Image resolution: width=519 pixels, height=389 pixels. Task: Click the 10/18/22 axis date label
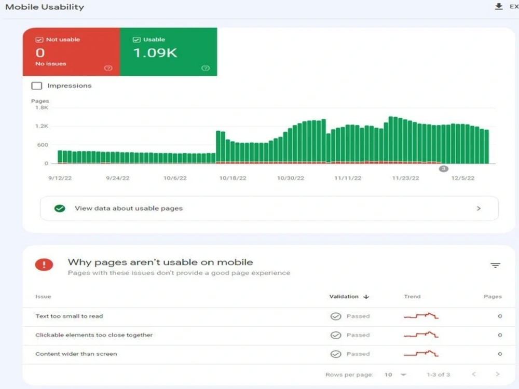pos(233,178)
